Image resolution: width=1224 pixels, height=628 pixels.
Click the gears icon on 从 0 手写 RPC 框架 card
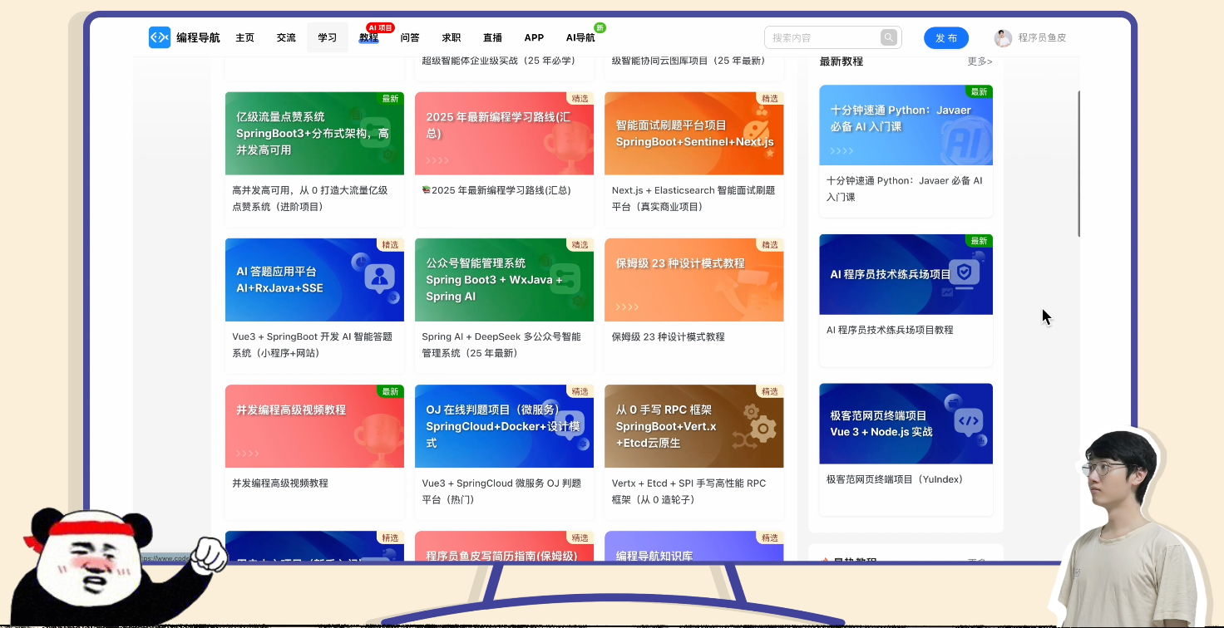(758, 424)
